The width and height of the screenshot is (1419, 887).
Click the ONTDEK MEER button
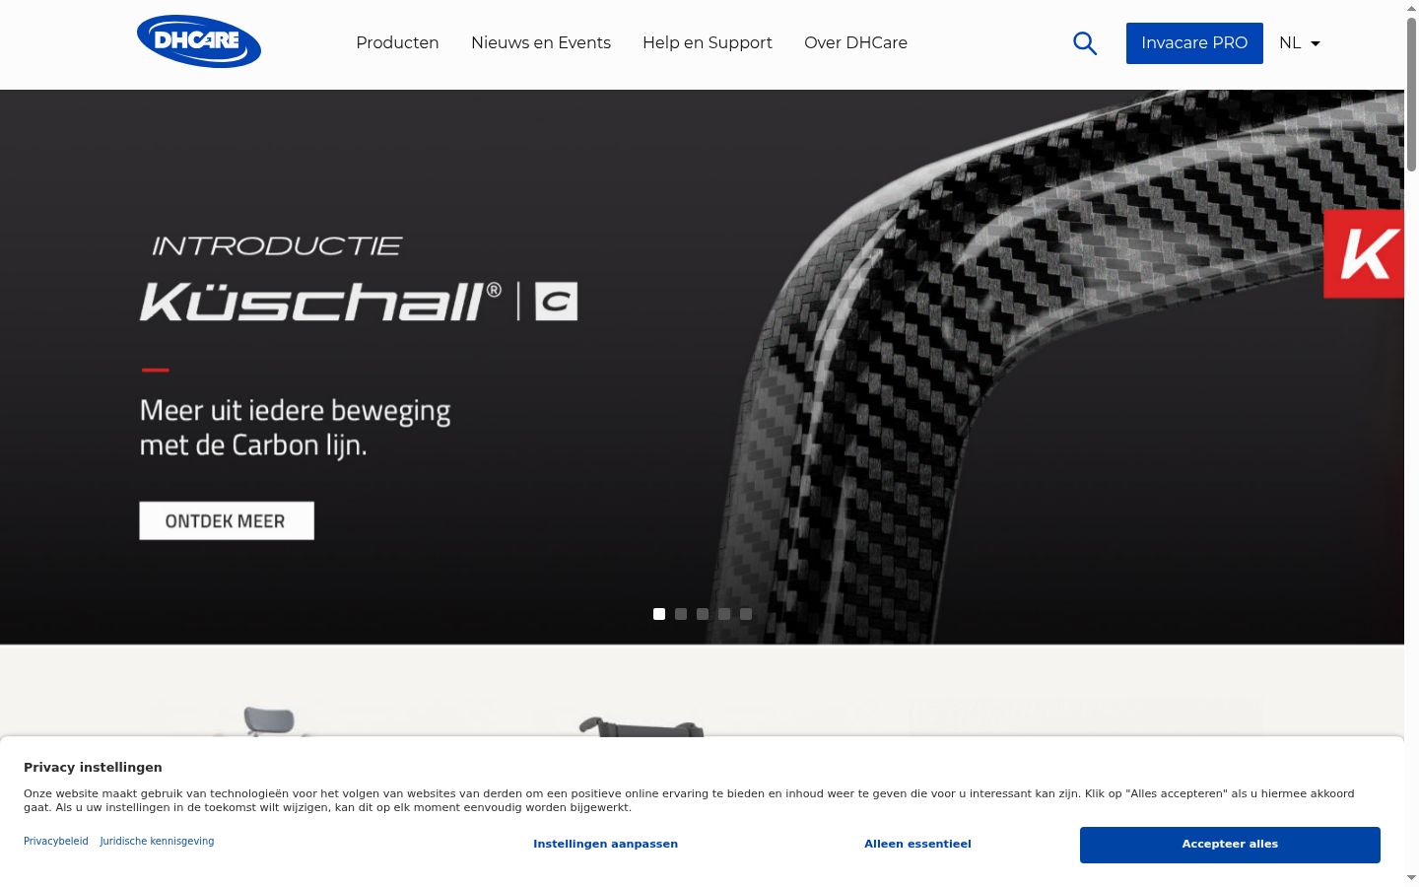(227, 520)
